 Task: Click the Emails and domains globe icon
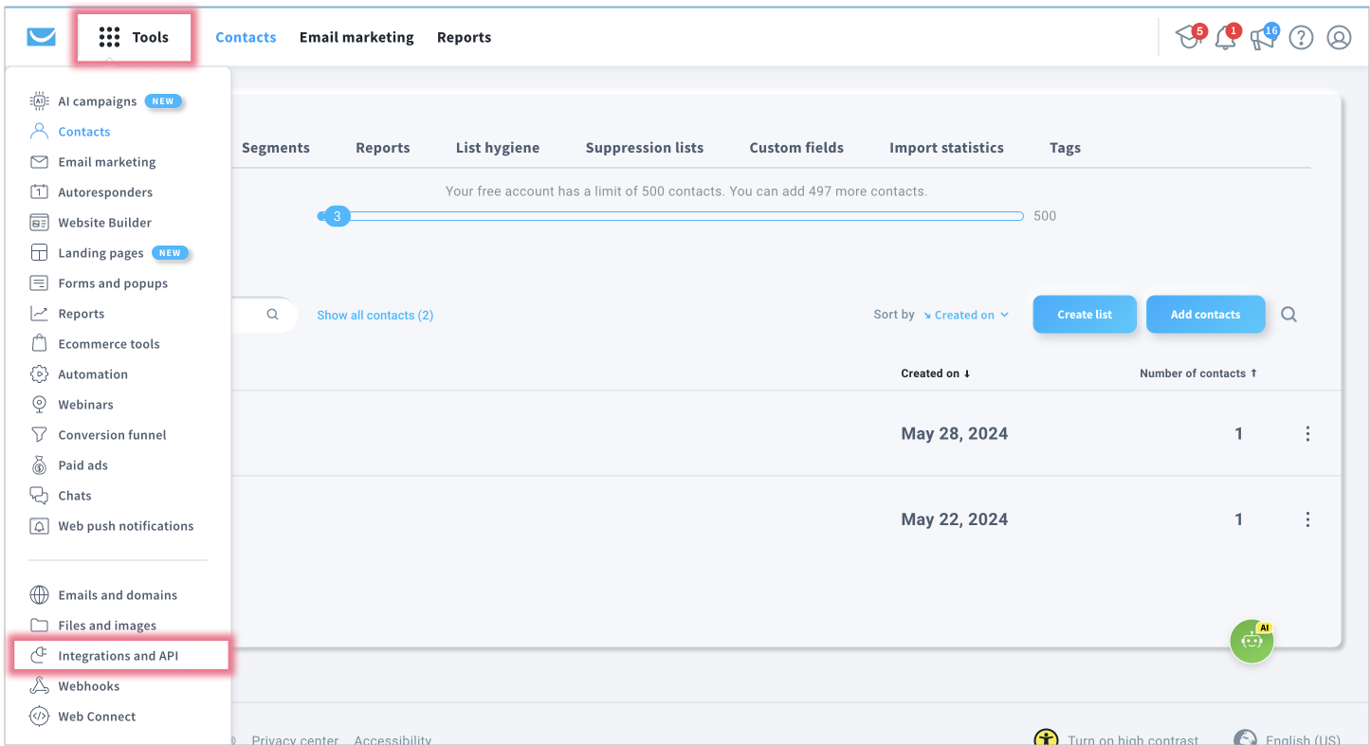tap(39, 595)
